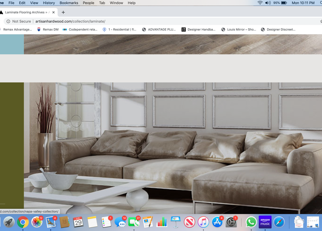Open the View menu
The height and width of the screenshot is (231, 322).
click(34, 3)
